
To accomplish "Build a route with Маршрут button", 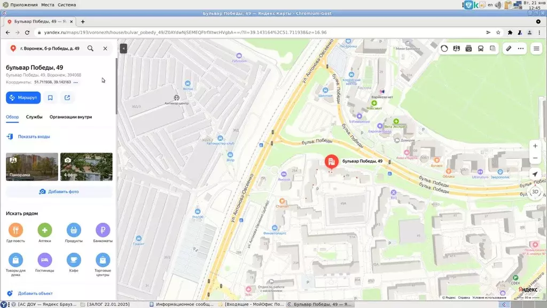I will 24,98.
